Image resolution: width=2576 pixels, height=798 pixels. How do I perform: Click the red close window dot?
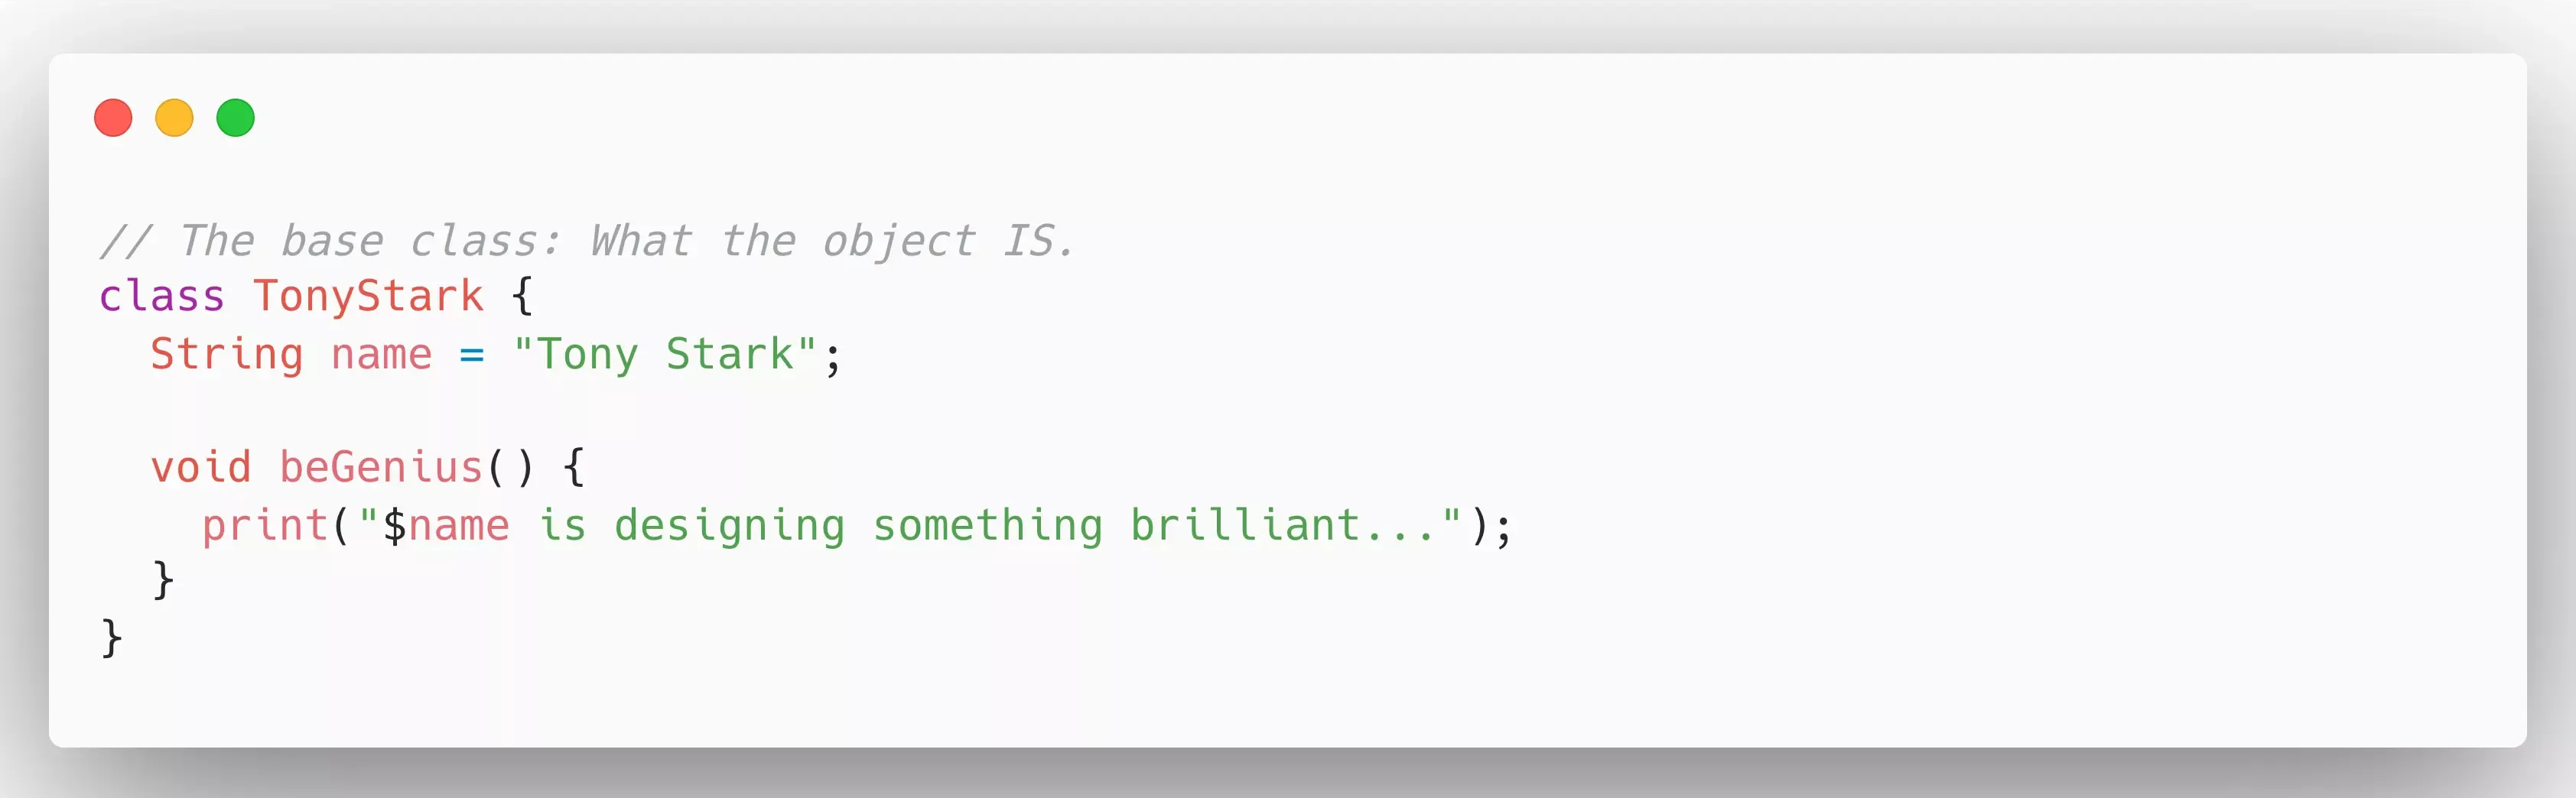113,118
